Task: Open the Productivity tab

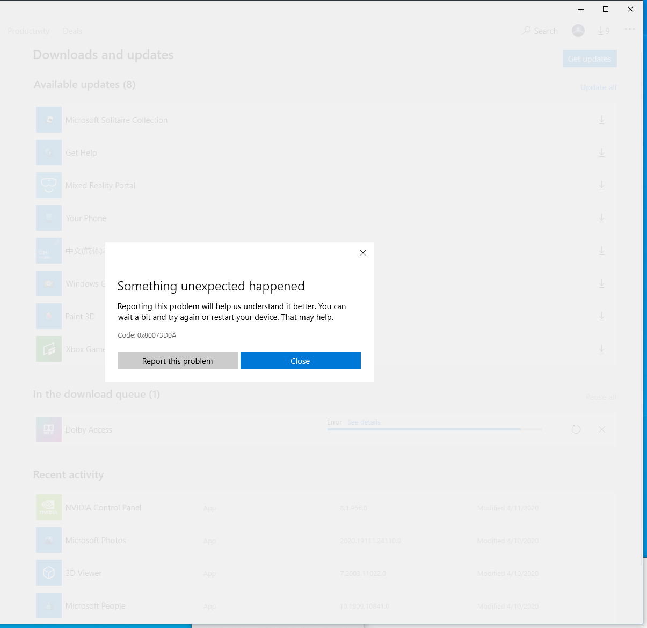Action: click(28, 31)
